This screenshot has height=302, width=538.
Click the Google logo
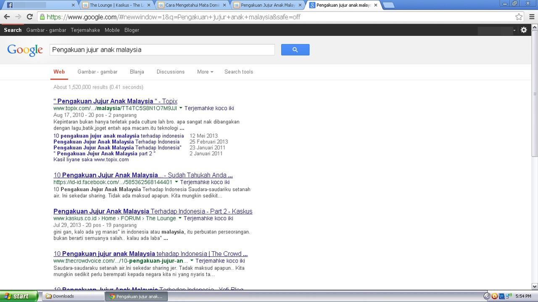25,50
